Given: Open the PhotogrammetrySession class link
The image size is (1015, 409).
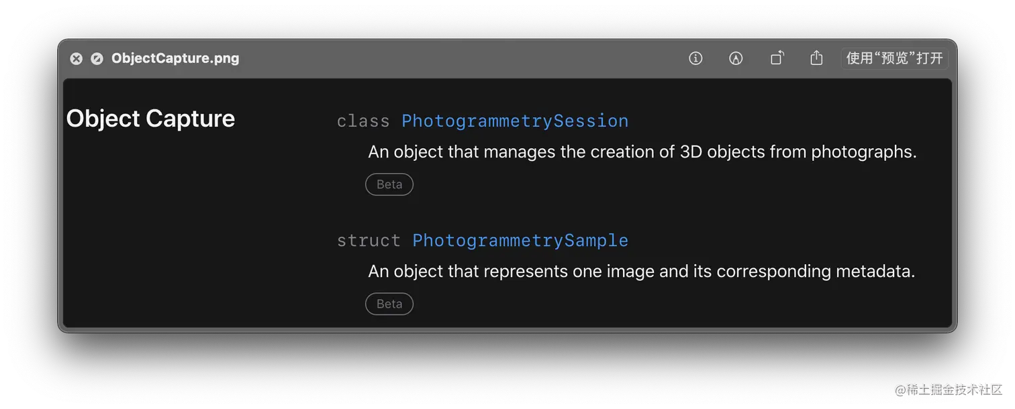Looking at the screenshot, I should (515, 121).
